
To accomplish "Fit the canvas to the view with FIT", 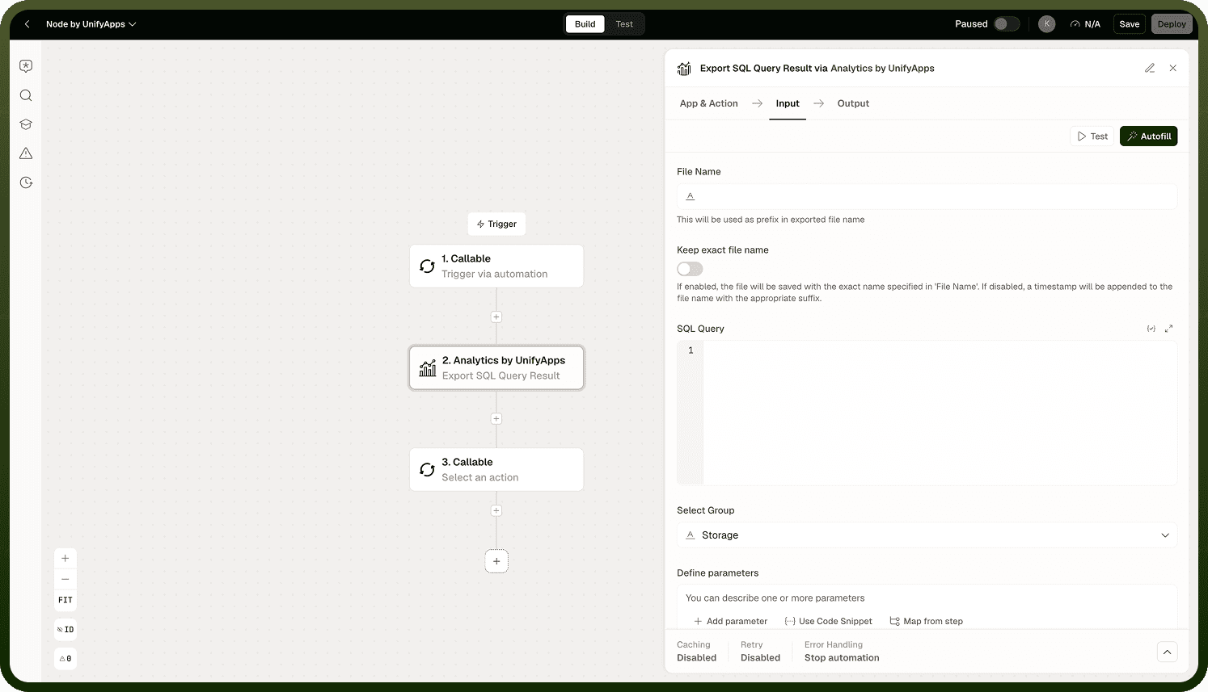I will pos(65,600).
